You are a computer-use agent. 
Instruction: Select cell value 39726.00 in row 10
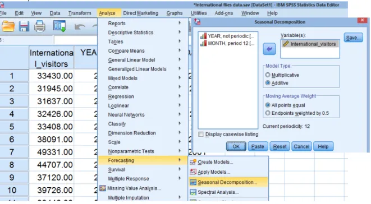click(x=51, y=190)
